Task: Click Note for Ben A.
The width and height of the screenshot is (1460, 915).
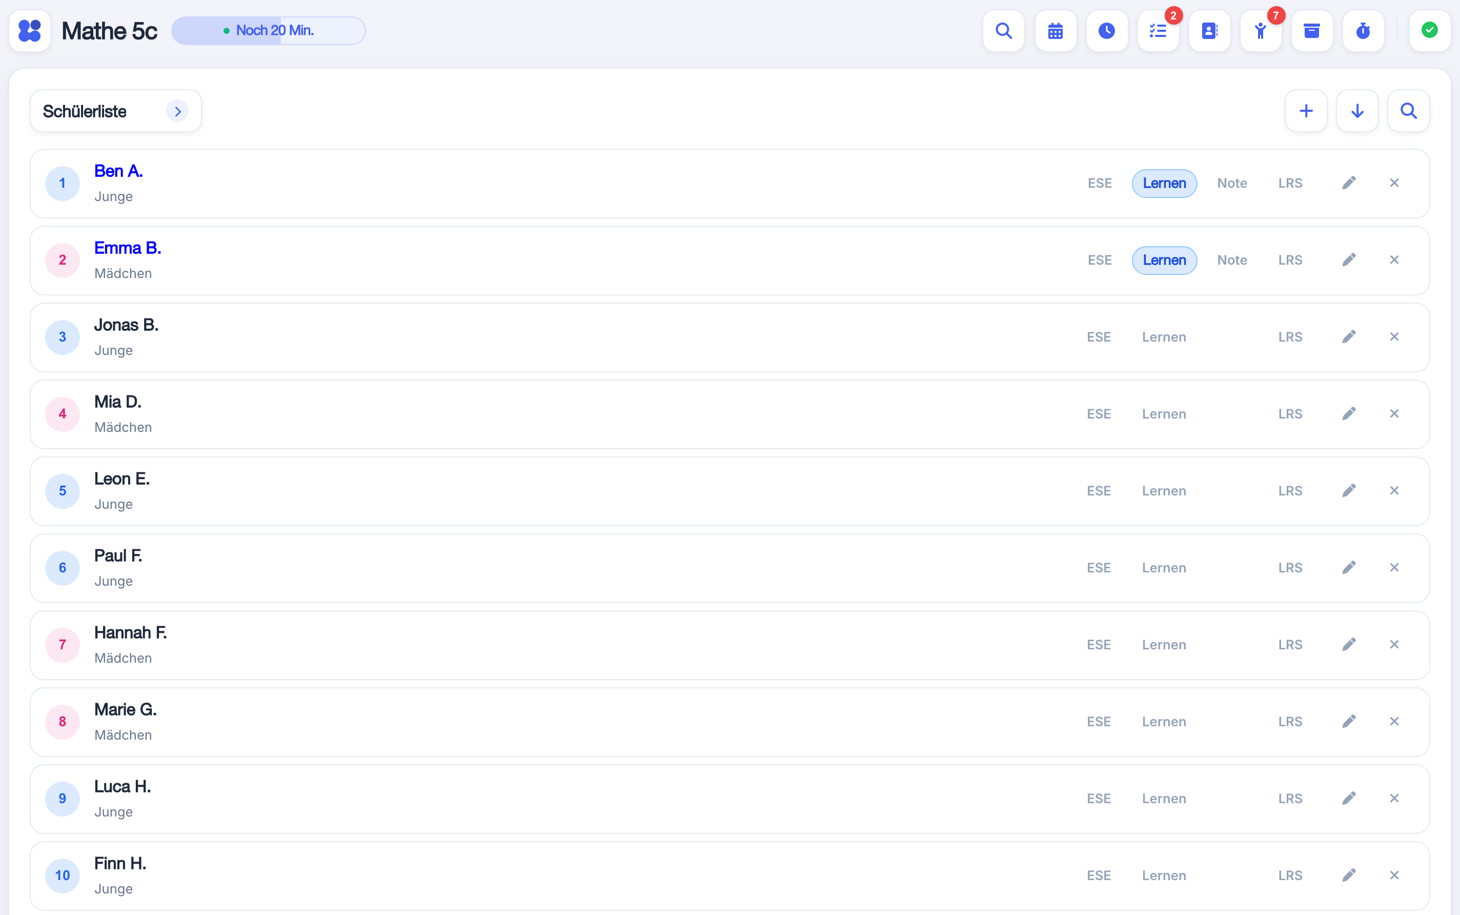Action: pos(1232,184)
